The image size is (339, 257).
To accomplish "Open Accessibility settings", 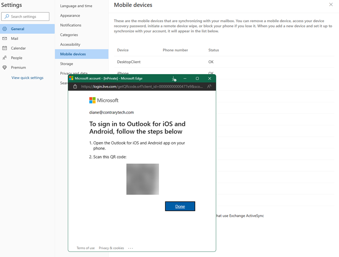I will point(70,45).
